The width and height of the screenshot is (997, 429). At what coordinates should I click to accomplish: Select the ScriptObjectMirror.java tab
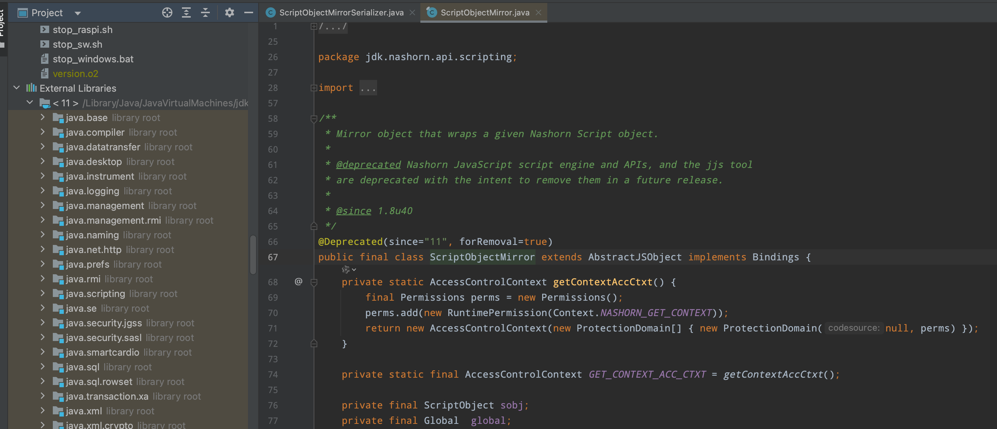click(484, 12)
